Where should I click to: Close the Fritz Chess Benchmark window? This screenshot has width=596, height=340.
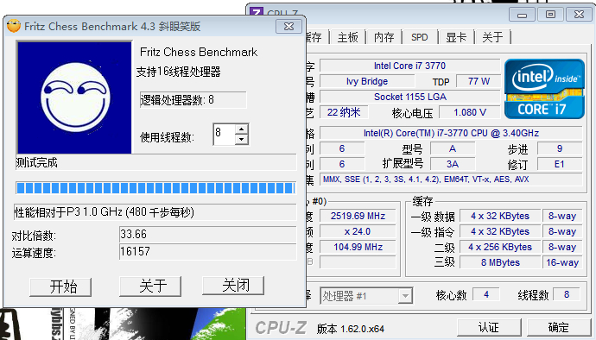[288, 26]
